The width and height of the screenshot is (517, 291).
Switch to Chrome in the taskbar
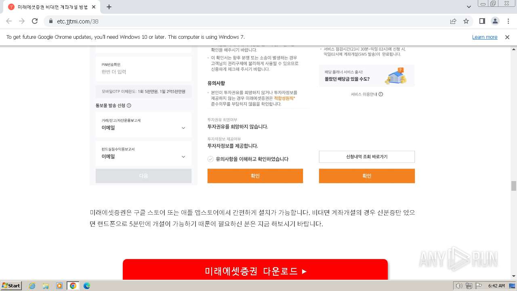point(73,286)
